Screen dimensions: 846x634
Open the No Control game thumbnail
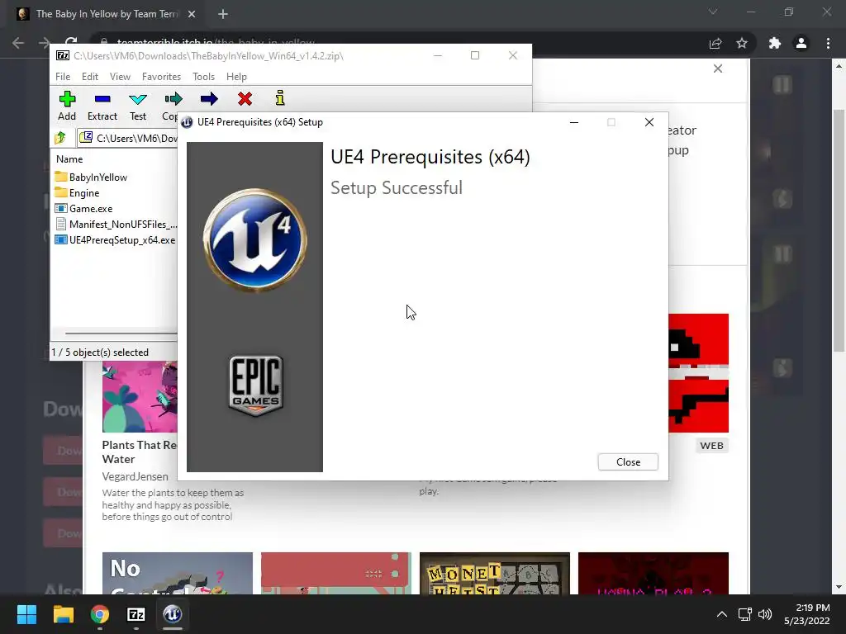click(178, 573)
